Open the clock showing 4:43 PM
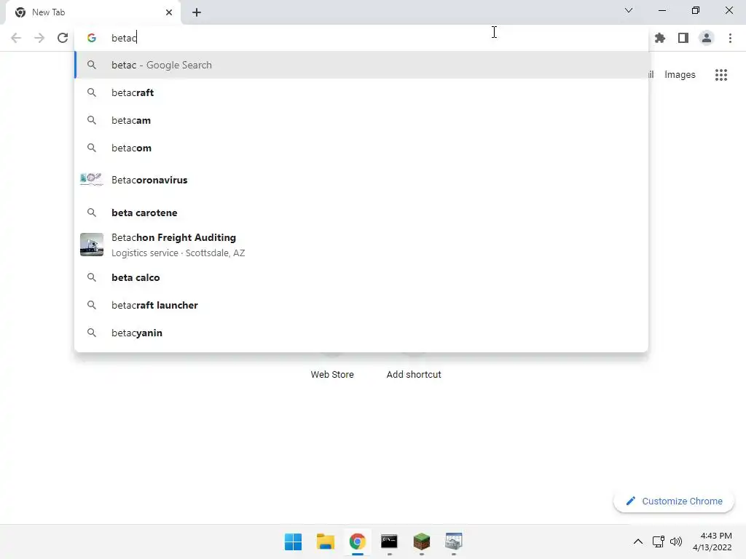 pos(712,542)
